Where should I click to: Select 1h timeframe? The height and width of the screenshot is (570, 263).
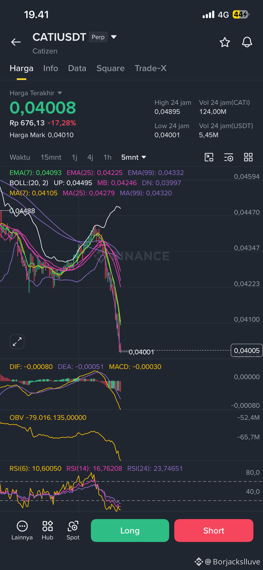pos(107,157)
